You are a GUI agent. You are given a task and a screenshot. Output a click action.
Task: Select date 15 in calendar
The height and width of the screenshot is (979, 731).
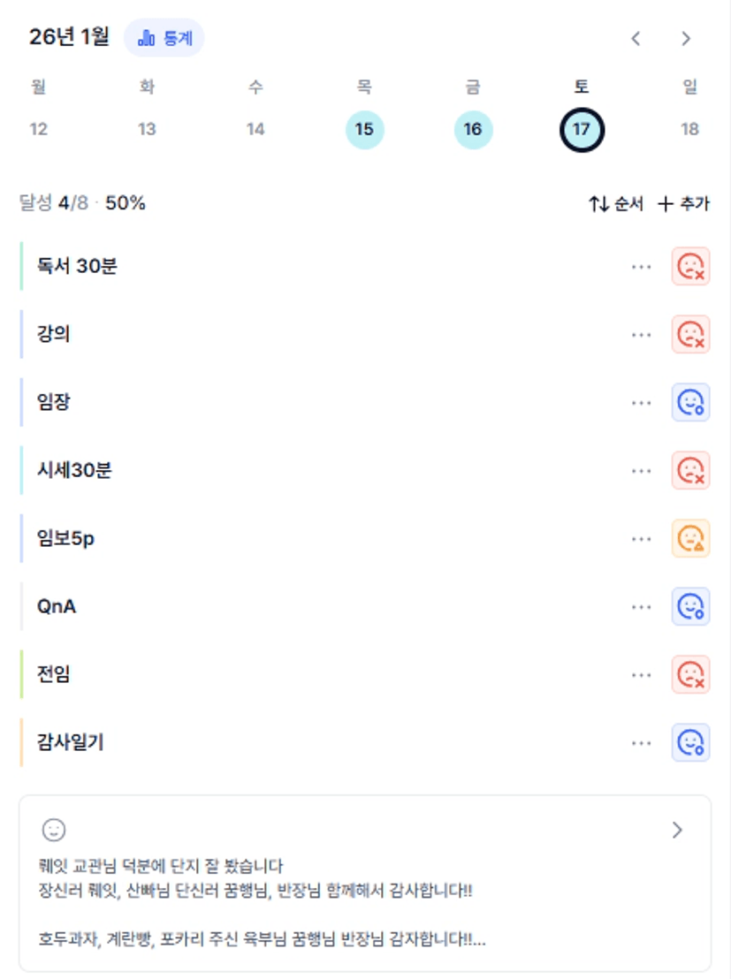364,130
